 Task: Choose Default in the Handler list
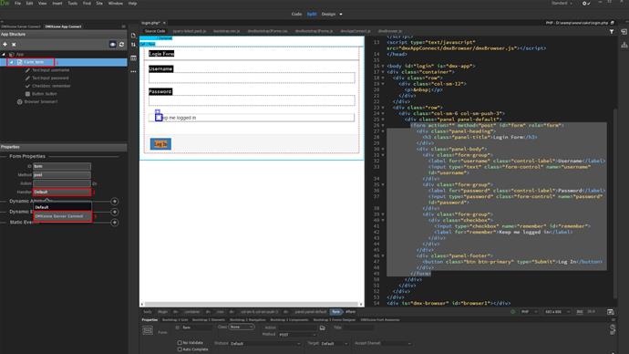click(62, 207)
